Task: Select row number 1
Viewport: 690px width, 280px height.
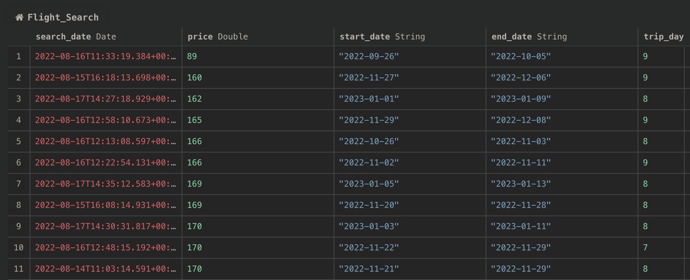Action: (19, 57)
